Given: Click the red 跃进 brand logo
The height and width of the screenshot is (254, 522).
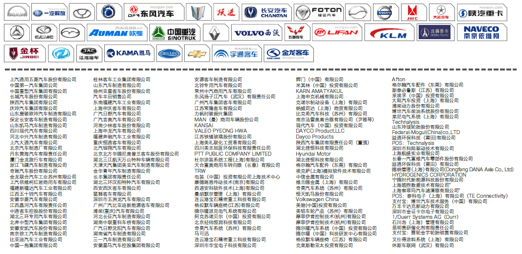Looking at the screenshot, I should pyautogui.click(x=226, y=12).
